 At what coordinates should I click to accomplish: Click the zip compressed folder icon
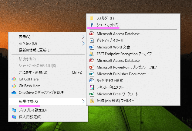(92, 101)
